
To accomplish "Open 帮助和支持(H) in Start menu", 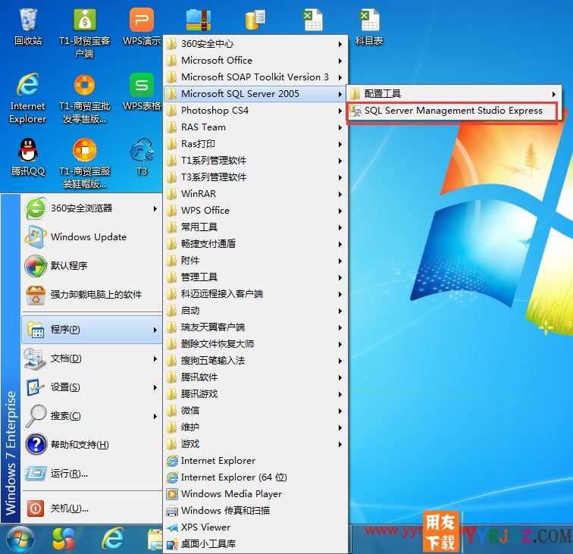I will 92,444.
